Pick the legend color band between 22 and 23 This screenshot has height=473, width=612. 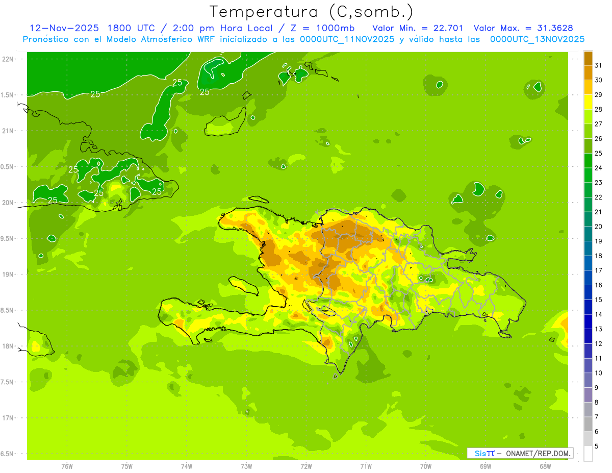tap(588, 190)
